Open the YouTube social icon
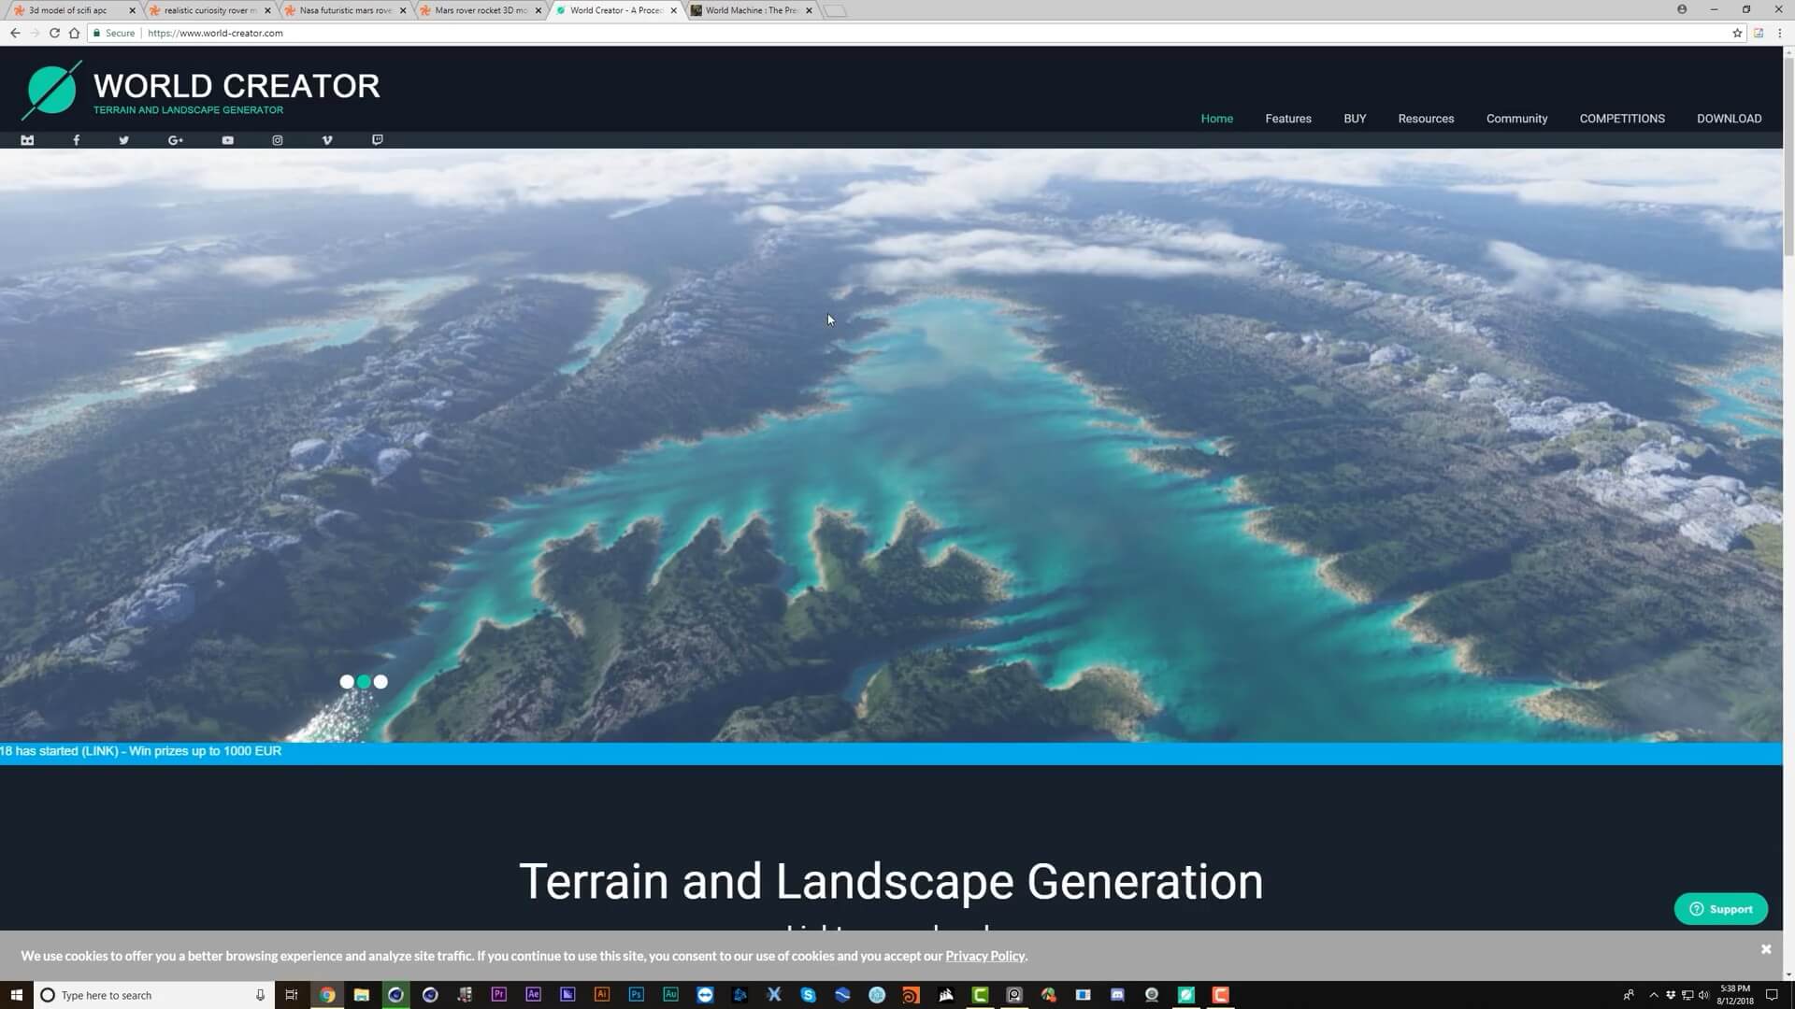 click(227, 140)
